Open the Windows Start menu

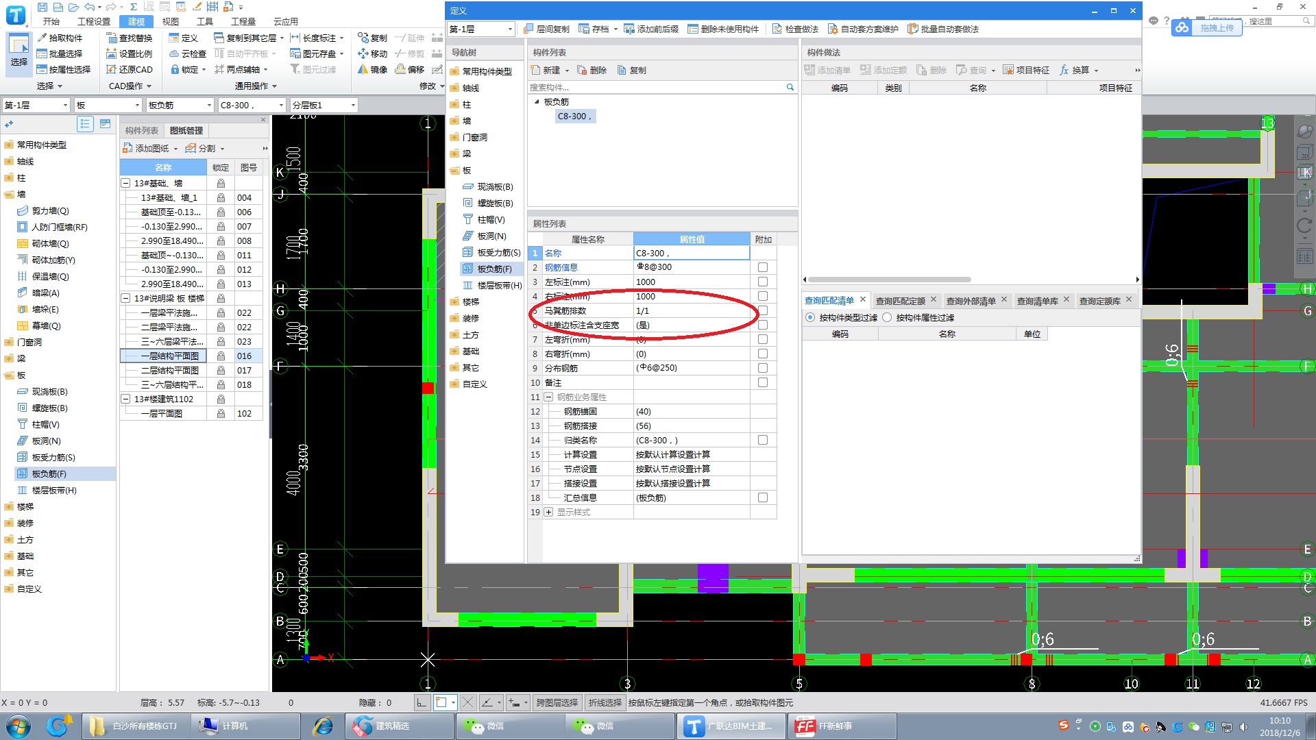coord(19,726)
